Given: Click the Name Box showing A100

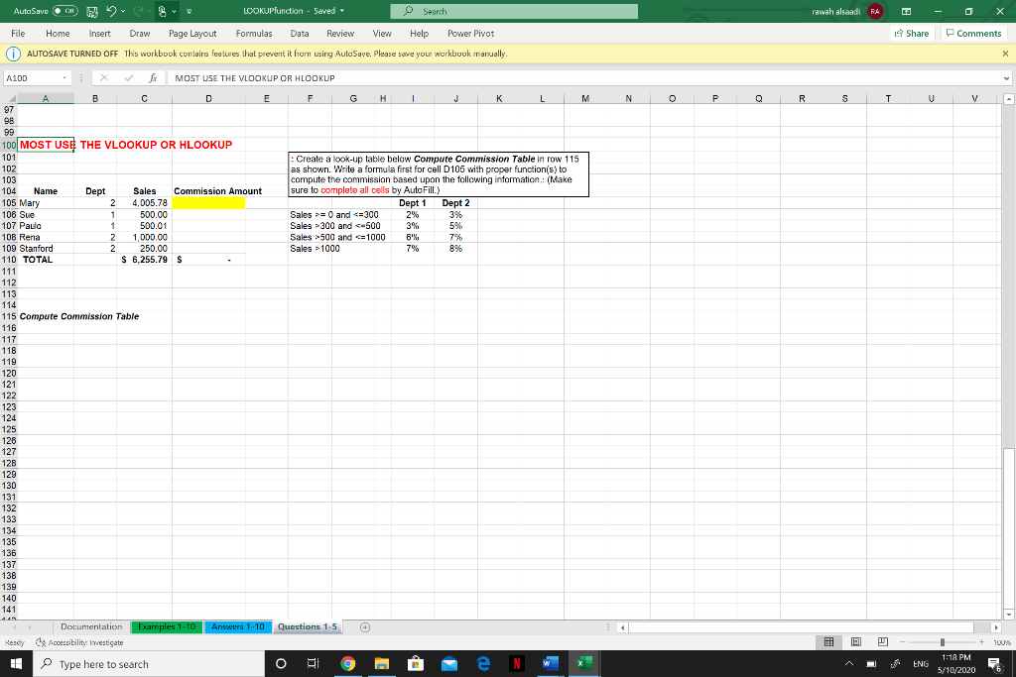Looking at the screenshot, I should tap(33, 78).
